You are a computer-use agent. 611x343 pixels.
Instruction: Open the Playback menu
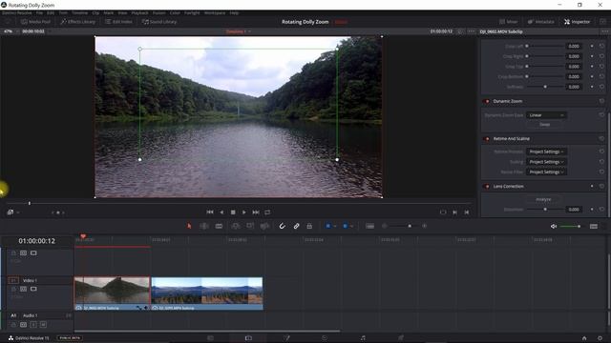139,12
